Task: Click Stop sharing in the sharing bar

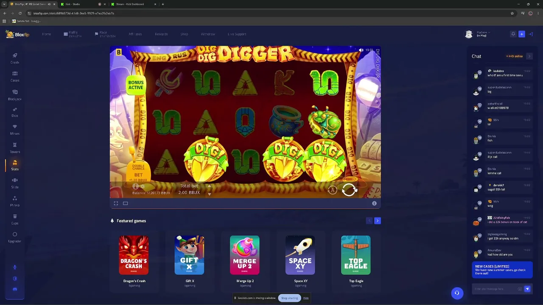Action: [289, 298]
